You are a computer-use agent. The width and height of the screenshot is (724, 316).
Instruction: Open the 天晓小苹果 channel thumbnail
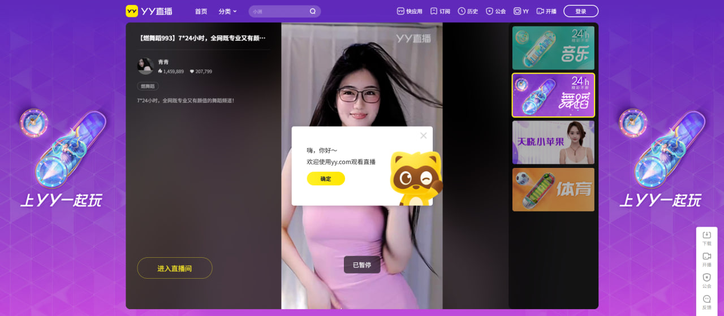click(553, 142)
